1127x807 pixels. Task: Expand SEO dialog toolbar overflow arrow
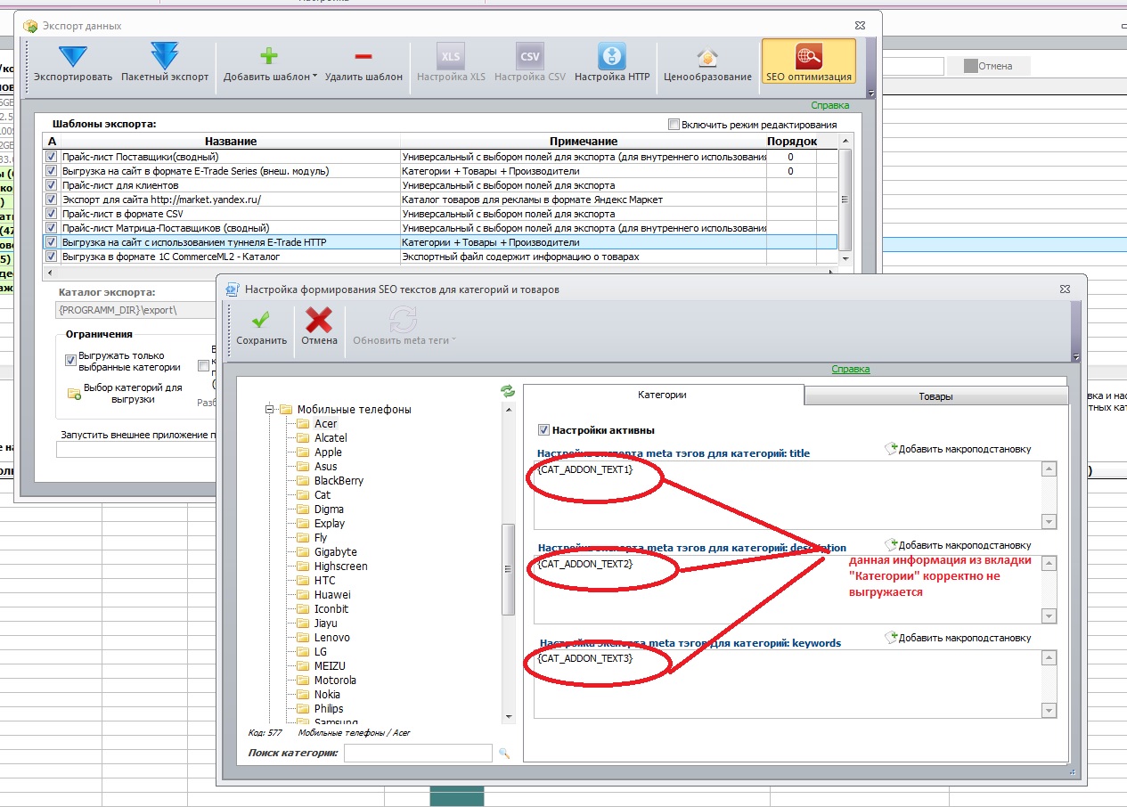click(x=1076, y=357)
